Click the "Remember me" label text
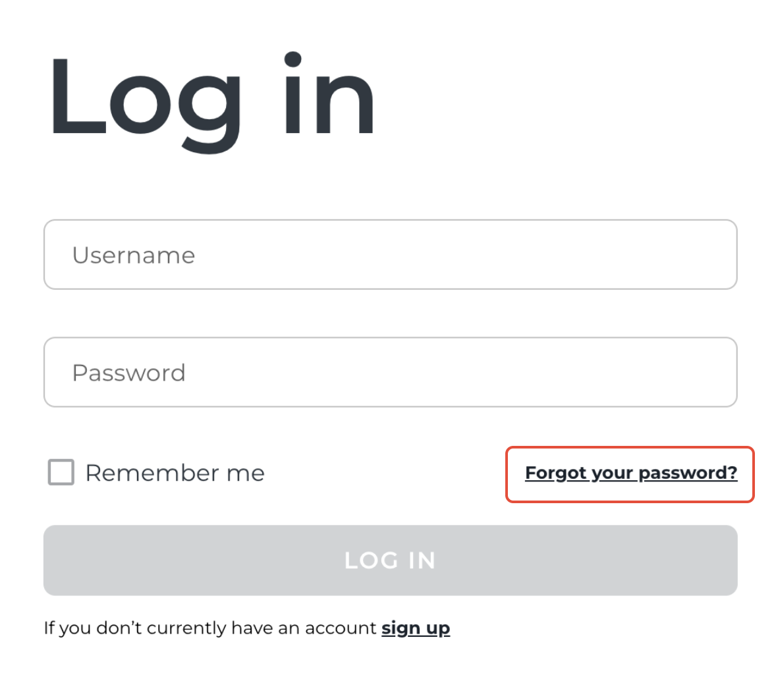Viewport: 776px width, 681px height. [175, 473]
